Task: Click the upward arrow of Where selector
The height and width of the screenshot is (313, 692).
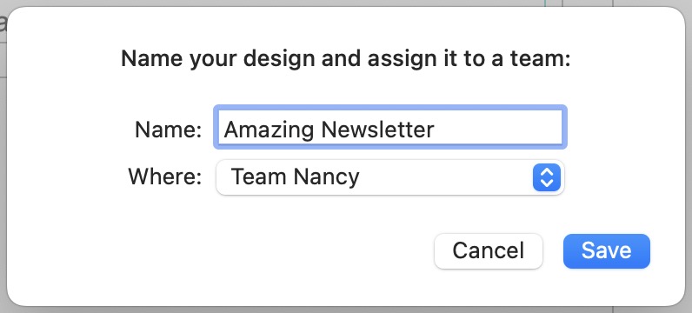Action: point(546,172)
